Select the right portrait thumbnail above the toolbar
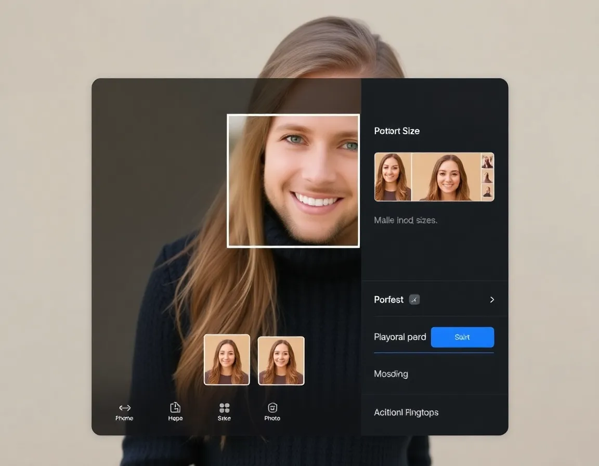The width and height of the screenshot is (599, 466). click(281, 360)
